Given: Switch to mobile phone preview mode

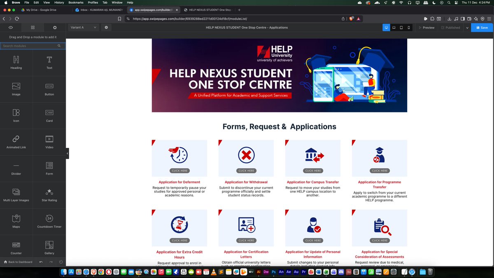Looking at the screenshot, I should click(408, 28).
